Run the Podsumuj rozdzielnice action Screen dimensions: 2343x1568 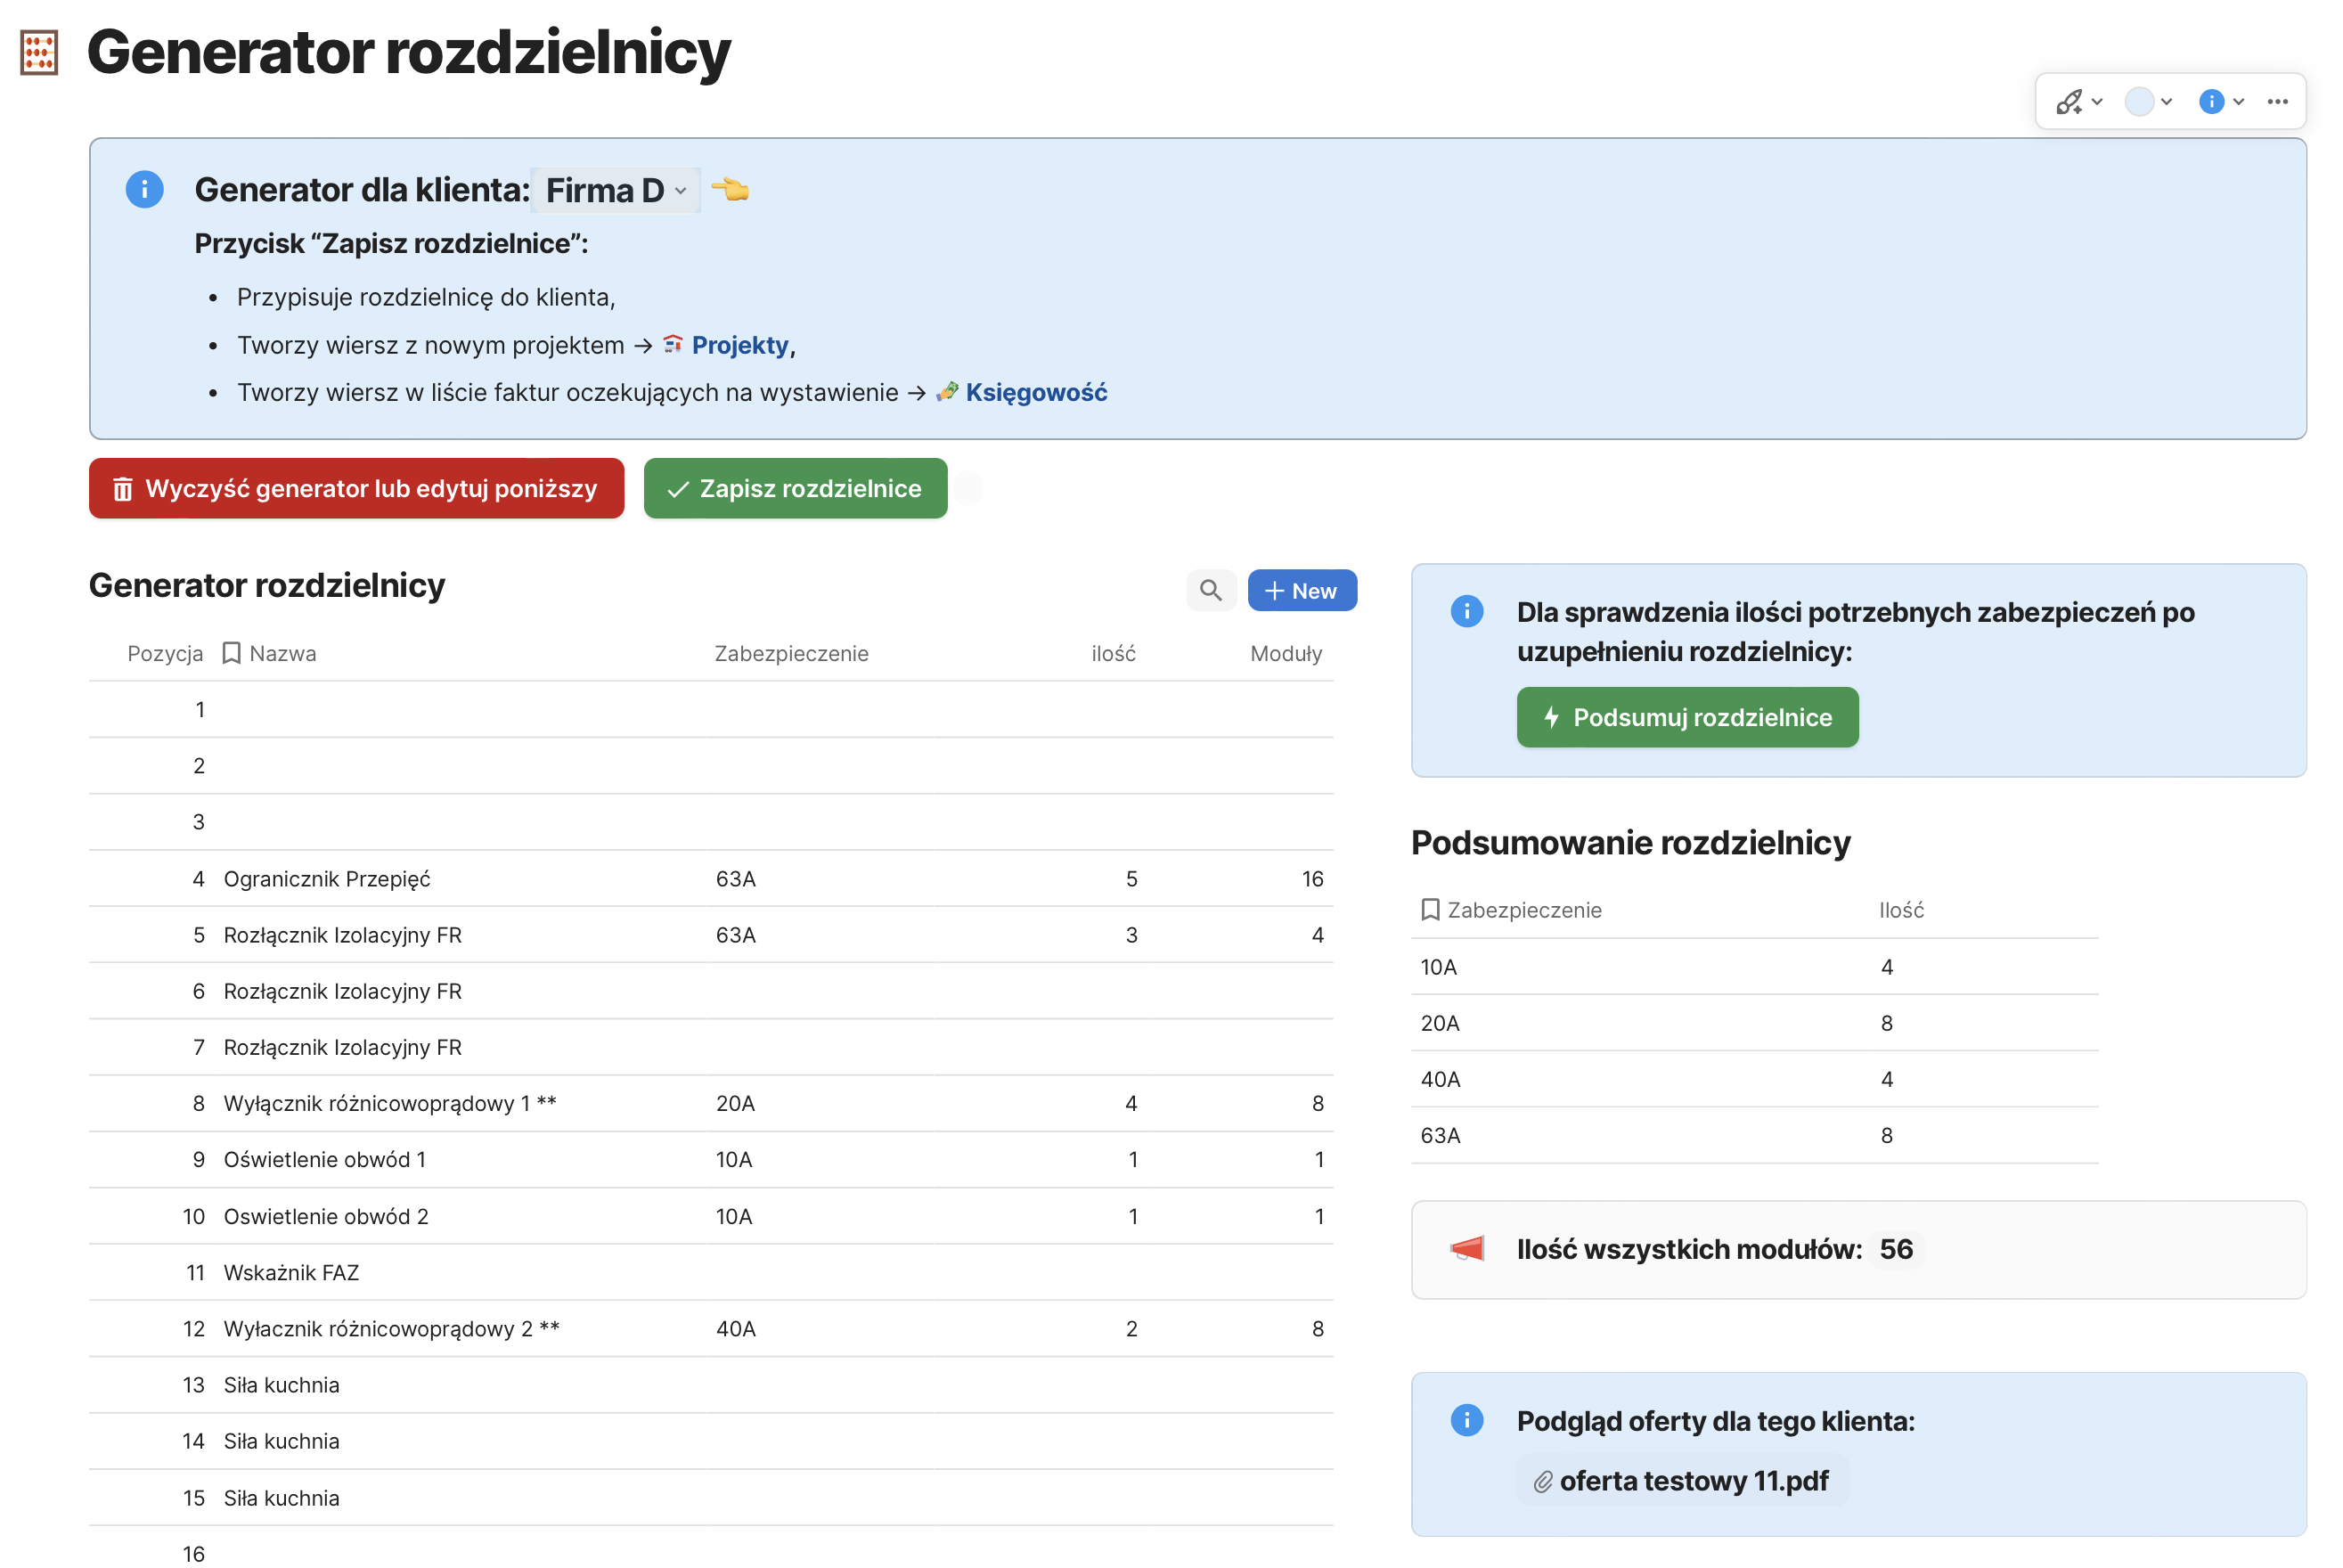(1686, 717)
